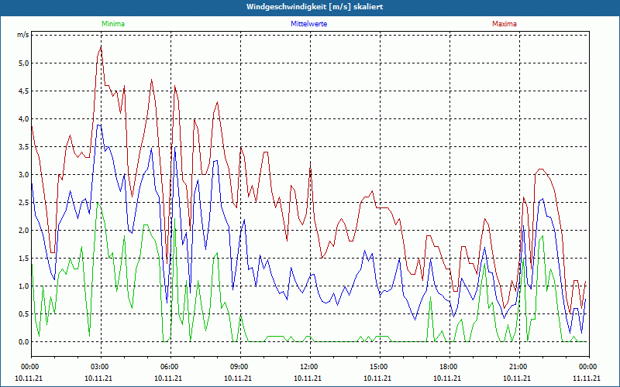The height and width of the screenshot is (387, 620).
Task: Click the 21:00 time axis label
Action: [517, 367]
